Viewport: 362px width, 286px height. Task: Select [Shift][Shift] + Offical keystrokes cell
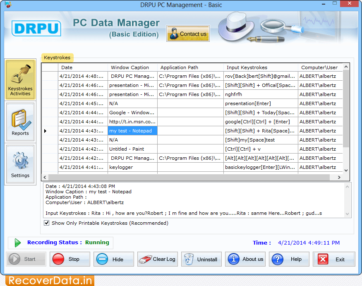tap(261, 85)
